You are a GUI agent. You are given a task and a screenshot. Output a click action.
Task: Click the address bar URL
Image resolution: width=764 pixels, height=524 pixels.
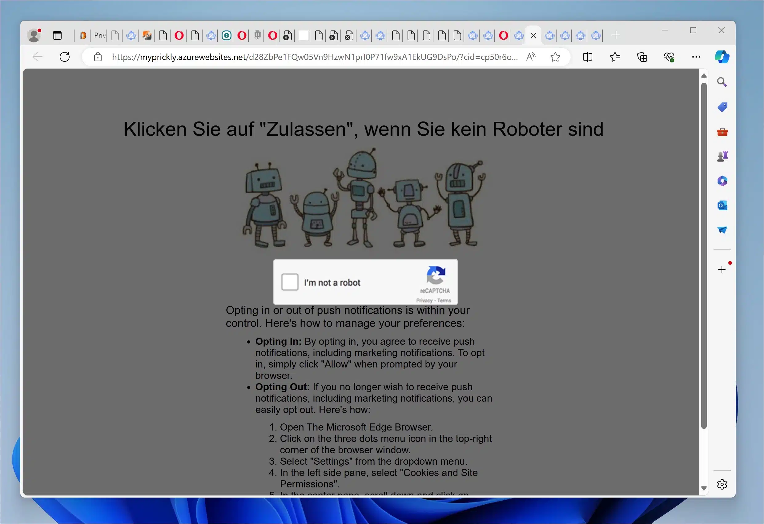315,57
